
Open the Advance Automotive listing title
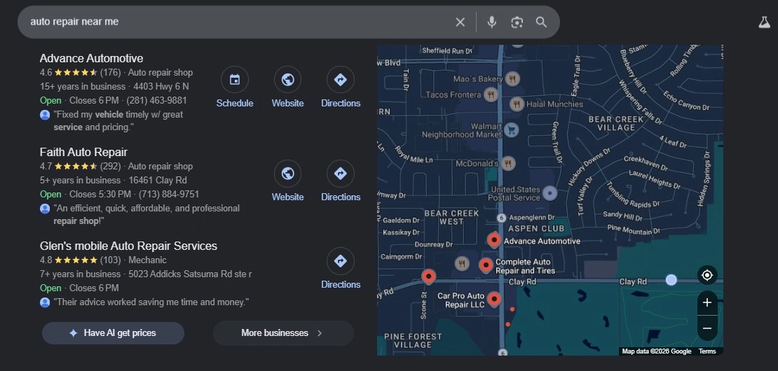coord(91,58)
